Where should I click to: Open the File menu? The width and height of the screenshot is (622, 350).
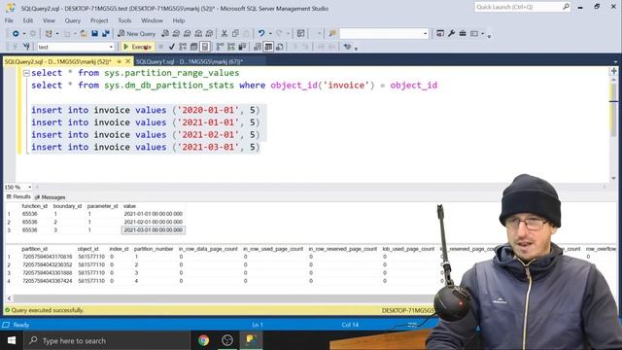[9, 20]
